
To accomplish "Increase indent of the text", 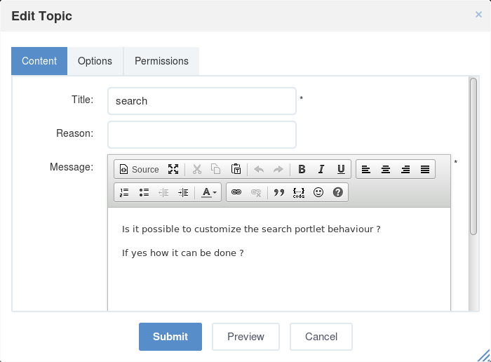I will 183,192.
